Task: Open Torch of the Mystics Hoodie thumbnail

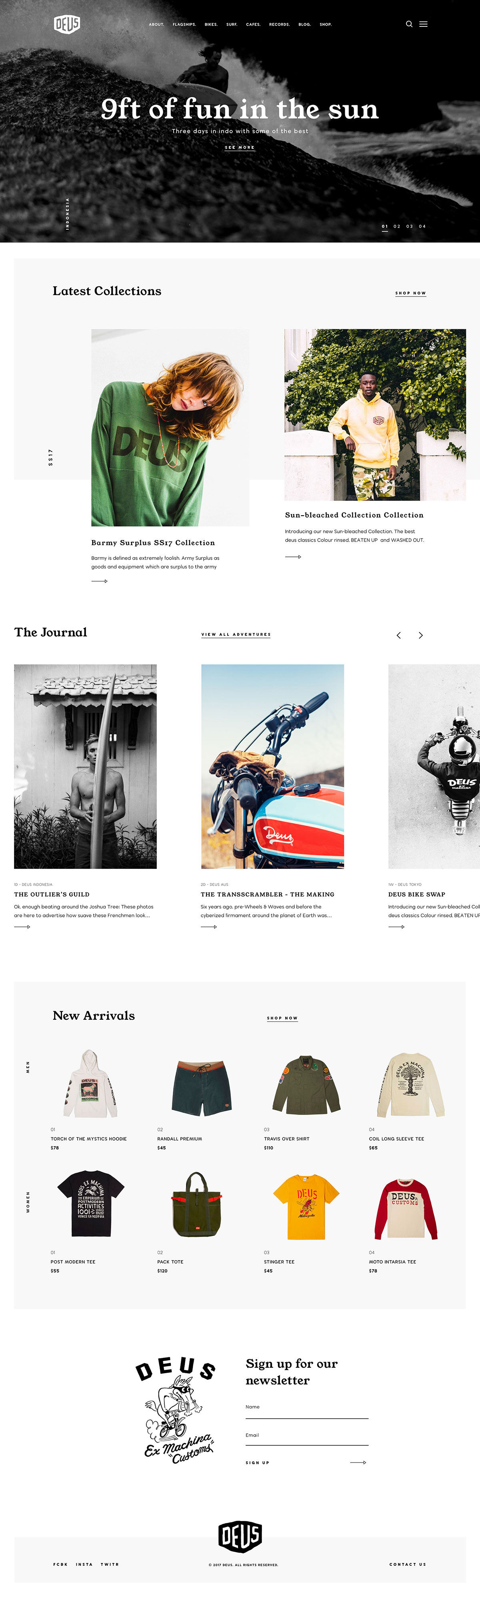Action: (90, 1084)
